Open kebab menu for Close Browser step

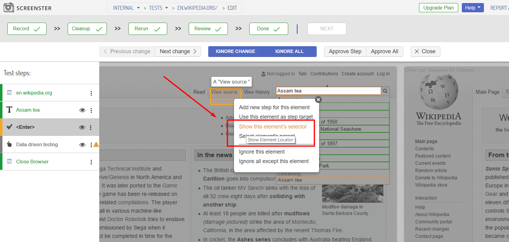[x=91, y=162]
